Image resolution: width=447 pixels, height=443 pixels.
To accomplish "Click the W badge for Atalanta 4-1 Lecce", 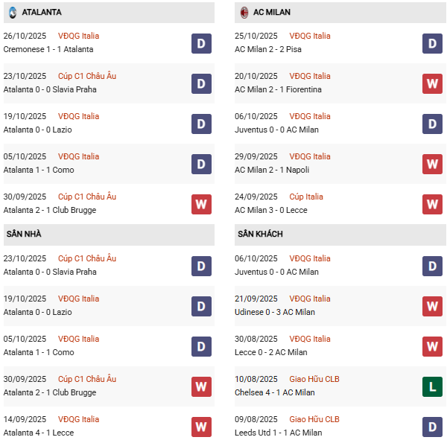I will click(x=201, y=427).
